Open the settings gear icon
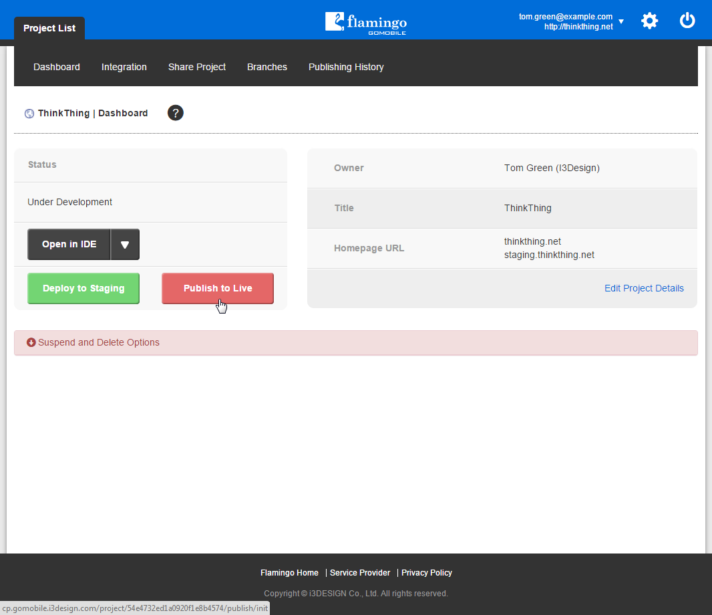Viewport: 712px width, 615px height. 649,21
